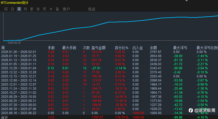Viewport: 218px width, 119px height.
Task: Click the balance value 2293.40
Action: [156, 76]
